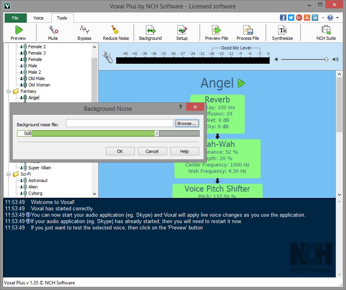Open the Setup toolbar icon
The width and height of the screenshot is (346, 290).
(182, 30)
